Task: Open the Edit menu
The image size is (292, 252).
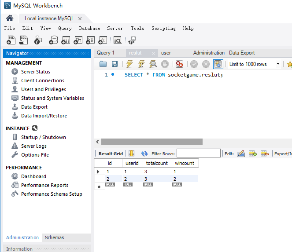Action: pyautogui.click(x=28, y=28)
